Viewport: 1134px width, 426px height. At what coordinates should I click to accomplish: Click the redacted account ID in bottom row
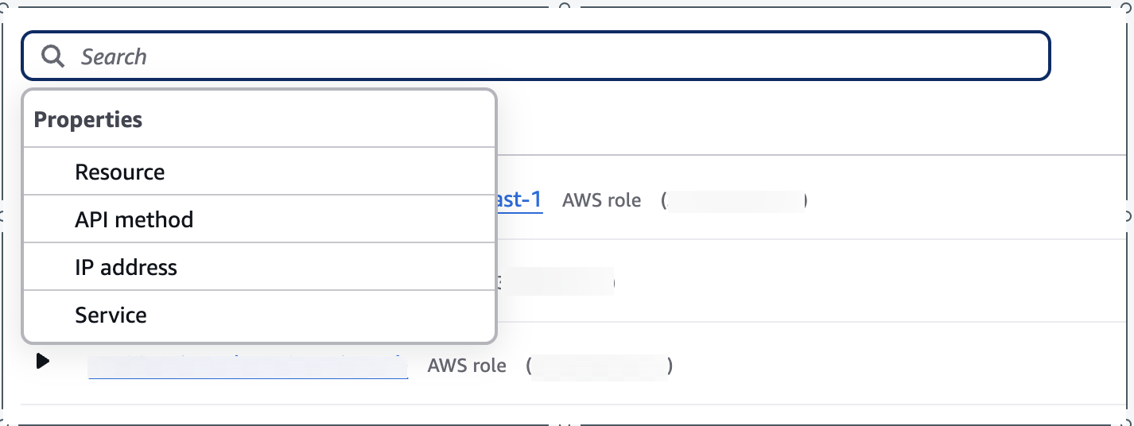600,366
